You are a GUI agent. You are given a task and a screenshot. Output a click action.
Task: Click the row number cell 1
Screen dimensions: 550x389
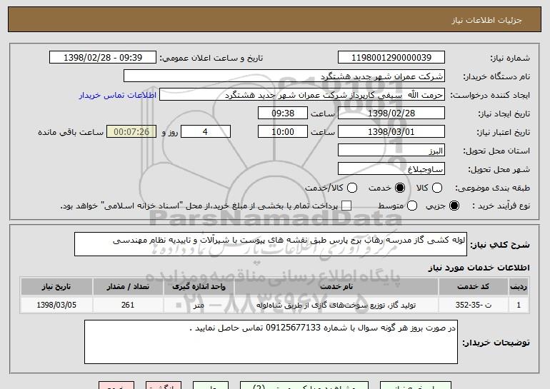pyautogui.click(x=519, y=305)
